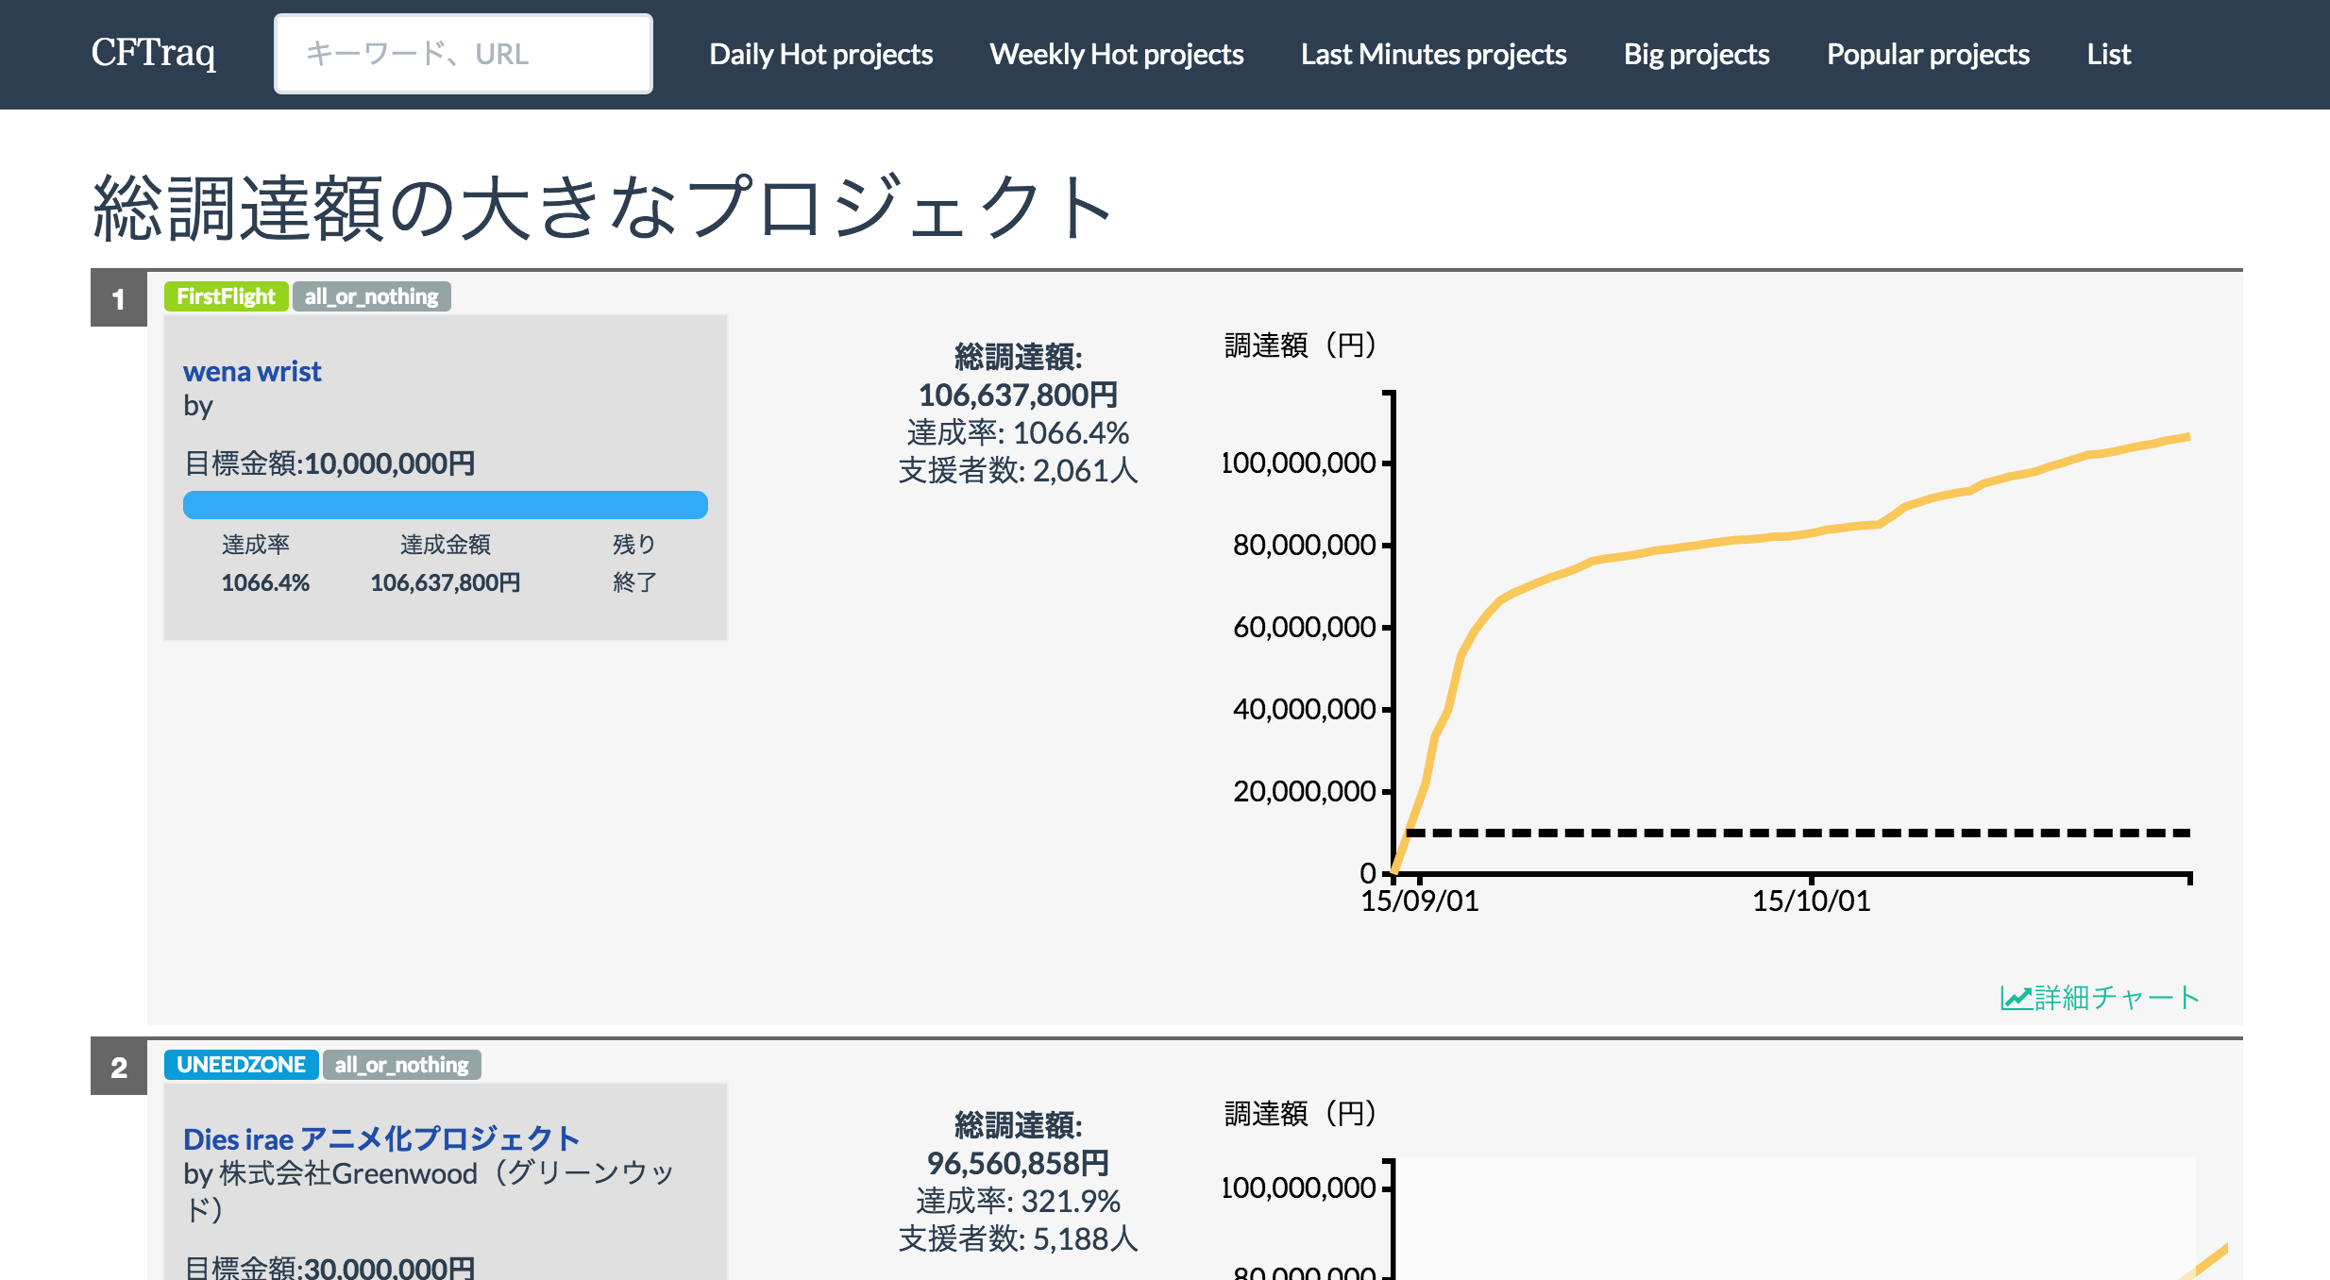Open Weekly Hot projects page

pos(1116,55)
